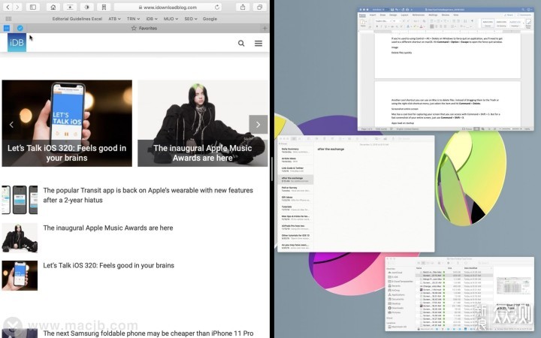Open the Safari Share menu
Viewport: 541px width, 338px height.
tap(243, 7)
